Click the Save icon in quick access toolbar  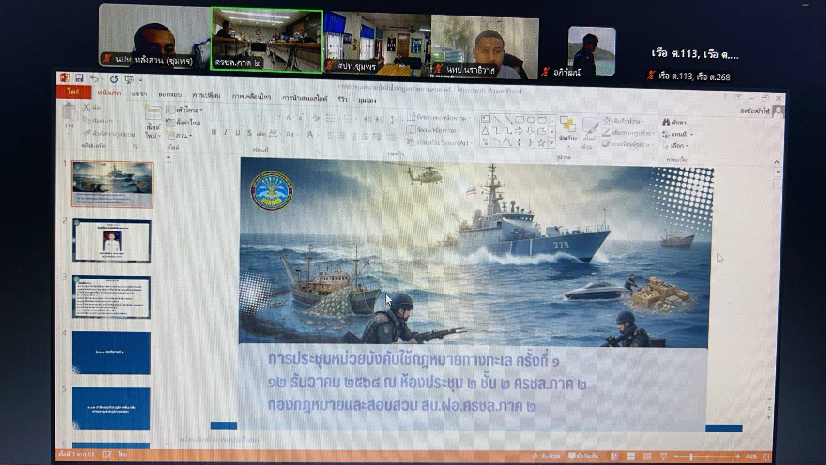click(x=79, y=78)
